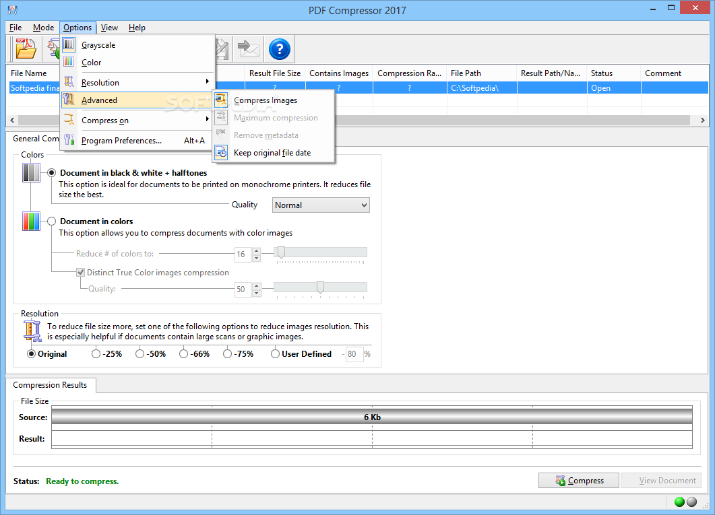Click the gray status indicator light
The height and width of the screenshot is (515, 715).
point(691,502)
